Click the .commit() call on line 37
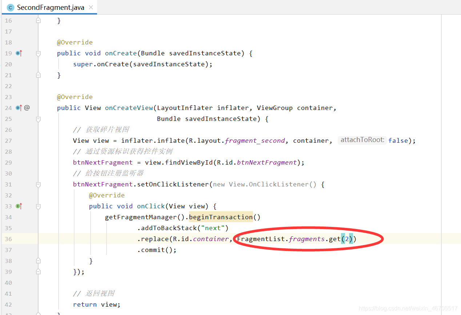Viewport: 461px width, 315px height. (x=157, y=250)
